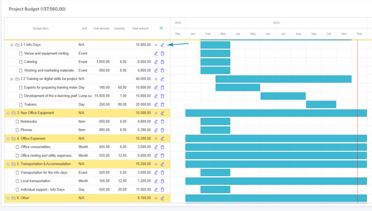Delete Venue and equipment renting item

[162, 53]
